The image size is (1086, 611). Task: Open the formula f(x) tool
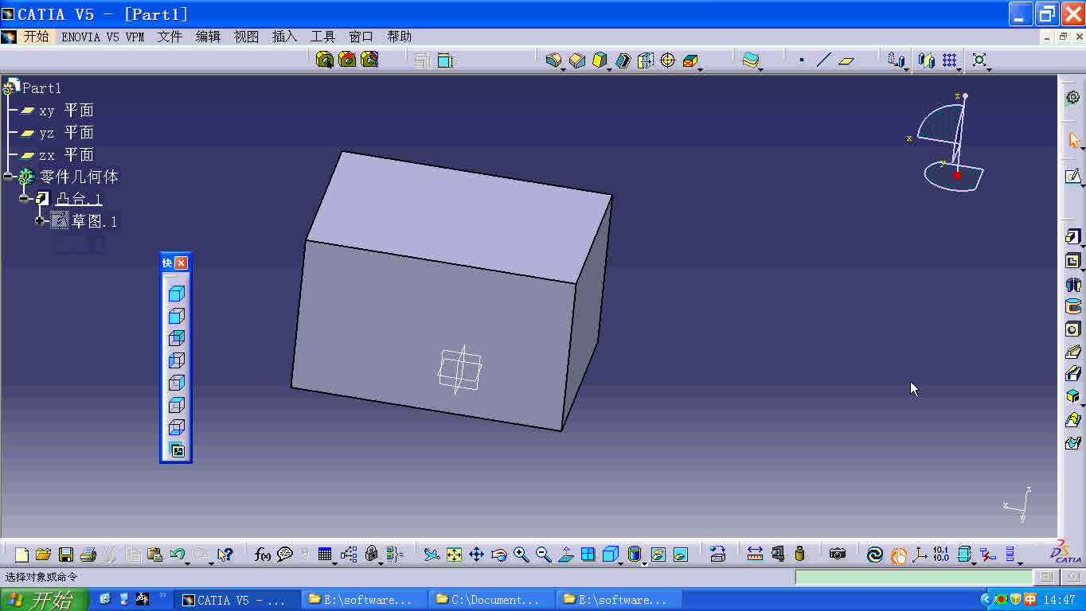pos(263,555)
